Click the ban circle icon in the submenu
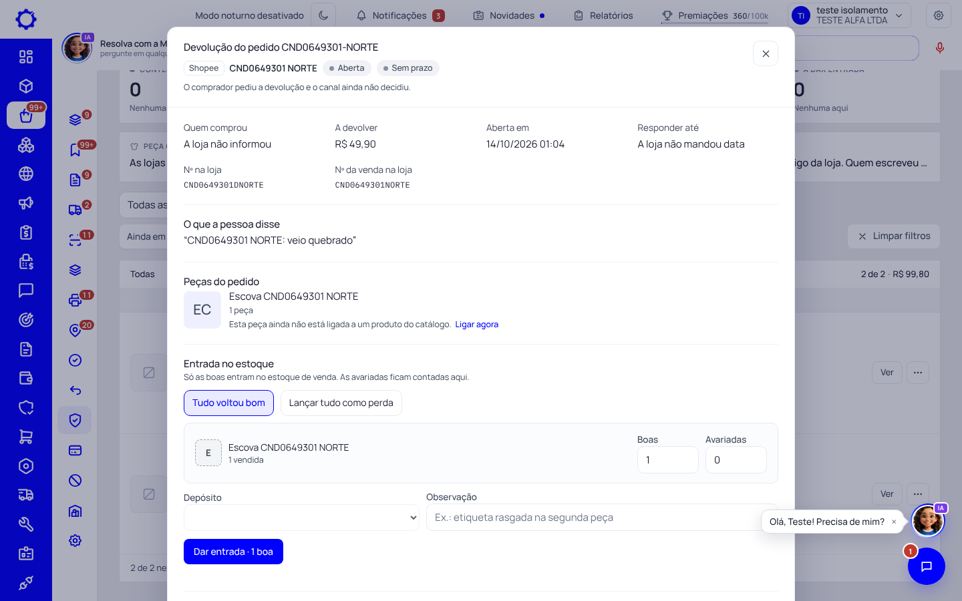Viewport: 962px width, 601px height. click(x=75, y=480)
